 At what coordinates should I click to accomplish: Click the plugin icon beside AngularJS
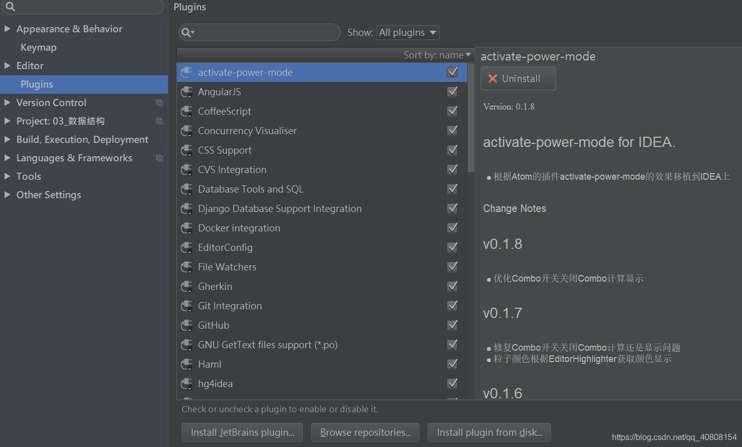pos(187,92)
